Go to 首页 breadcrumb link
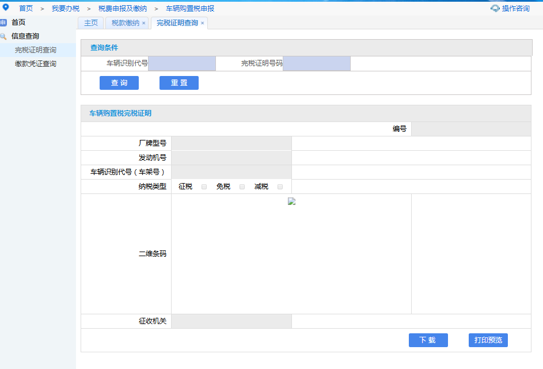Viewport: 543px width, 369px height. click(26, 9)
